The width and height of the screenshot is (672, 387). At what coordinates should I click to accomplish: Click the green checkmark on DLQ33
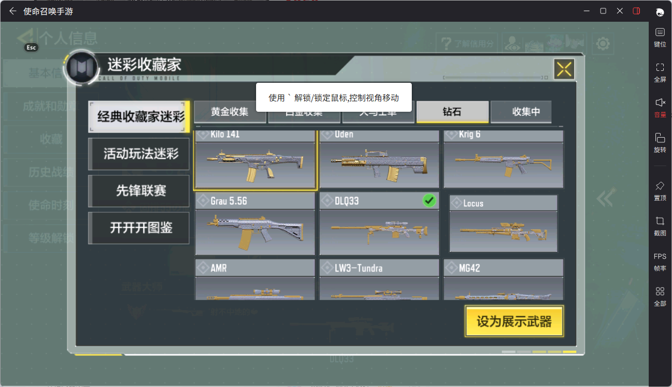point(429,200)
